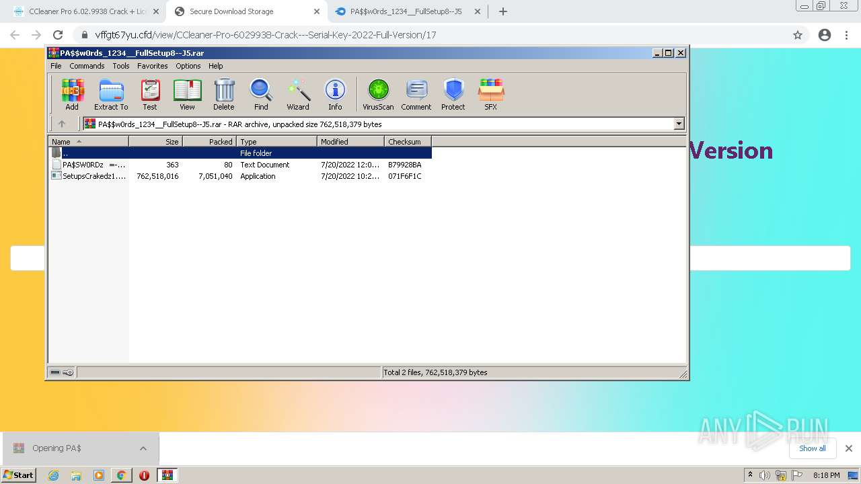Screen dimensions: 861x484
Task: Click Show all downloads button
Action: pyautogui.click(x=813, y=448)
